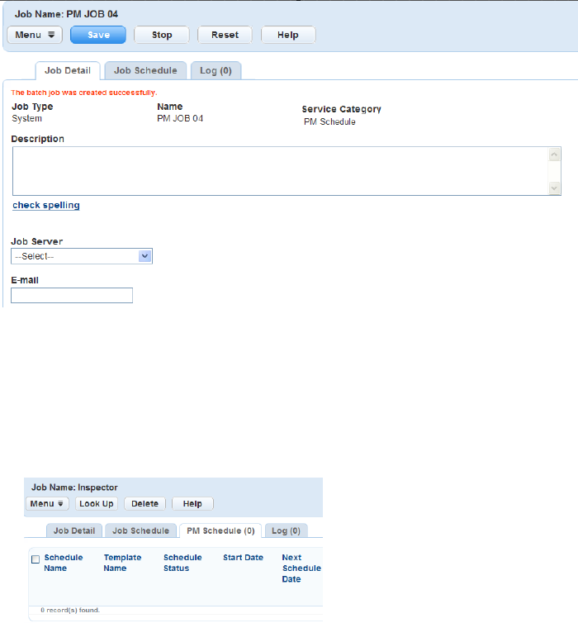
Task: Select the Job Detail tab of PM JOB 04
Action: point(68,71)
